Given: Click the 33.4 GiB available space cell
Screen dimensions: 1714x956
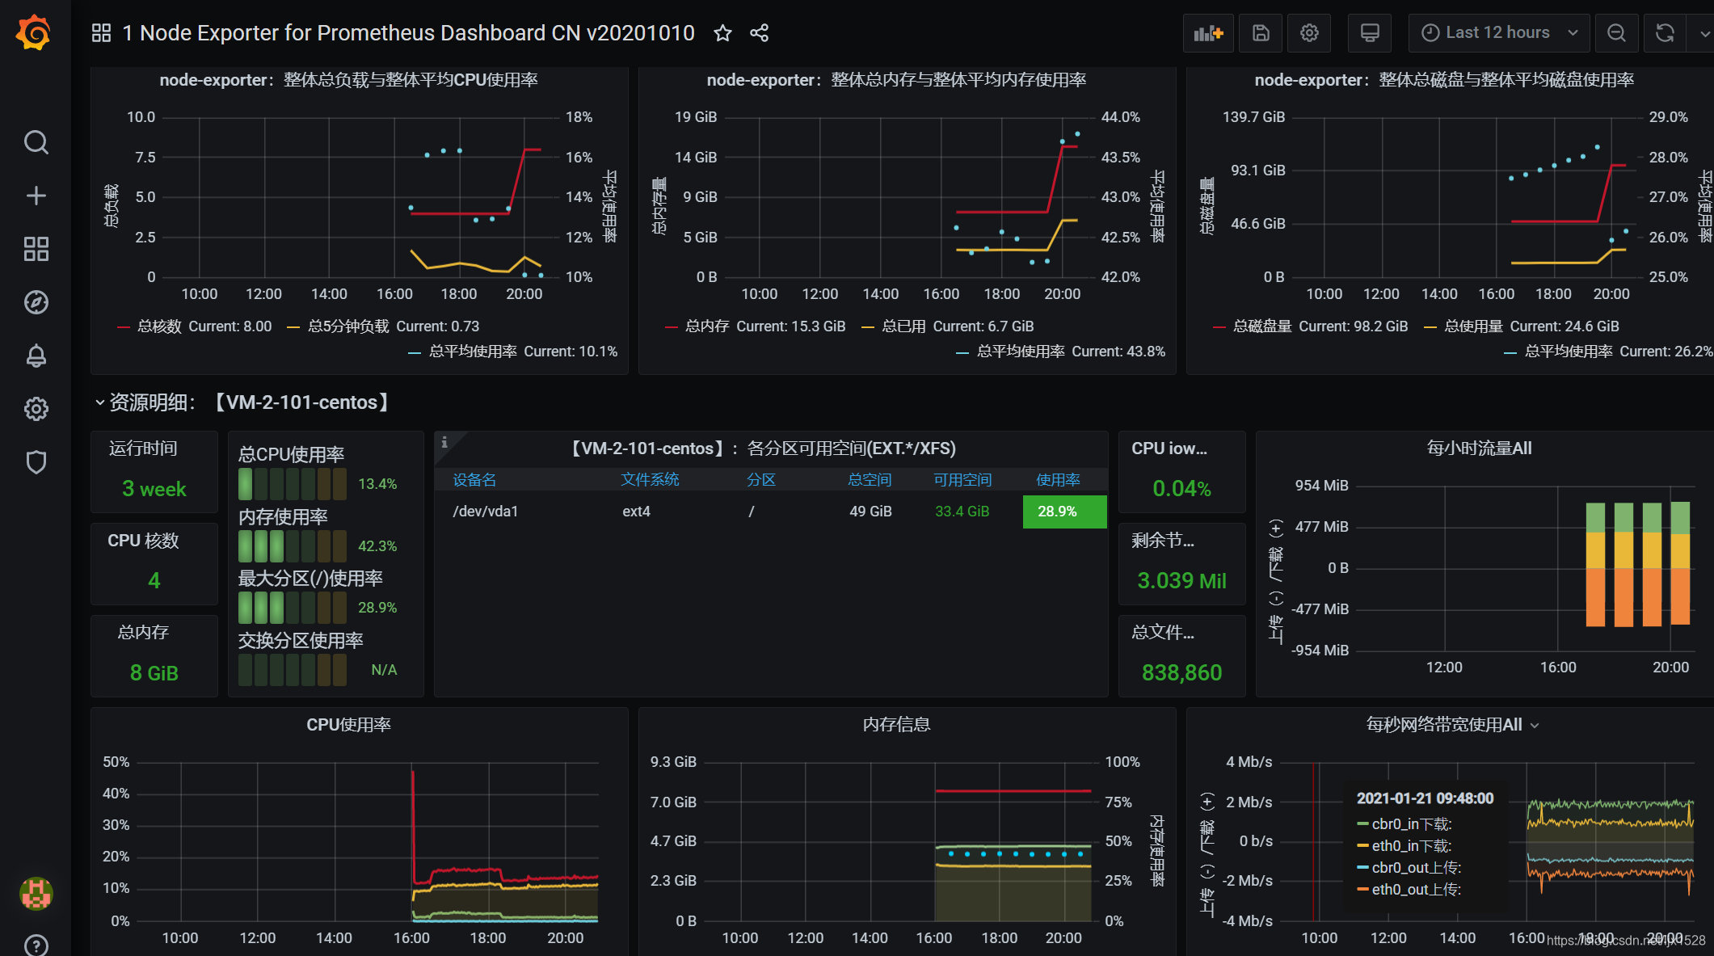Looking at the screenshot, I should [x=962, y=512].
